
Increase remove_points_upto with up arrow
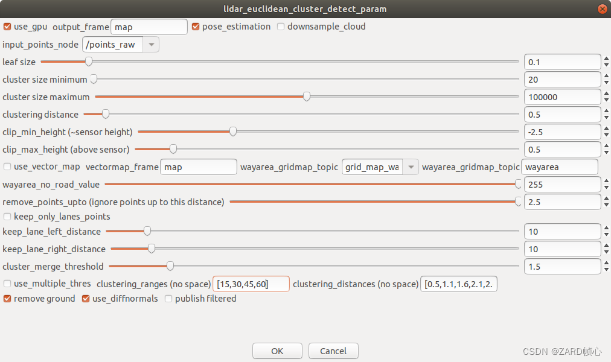(606, 199)
